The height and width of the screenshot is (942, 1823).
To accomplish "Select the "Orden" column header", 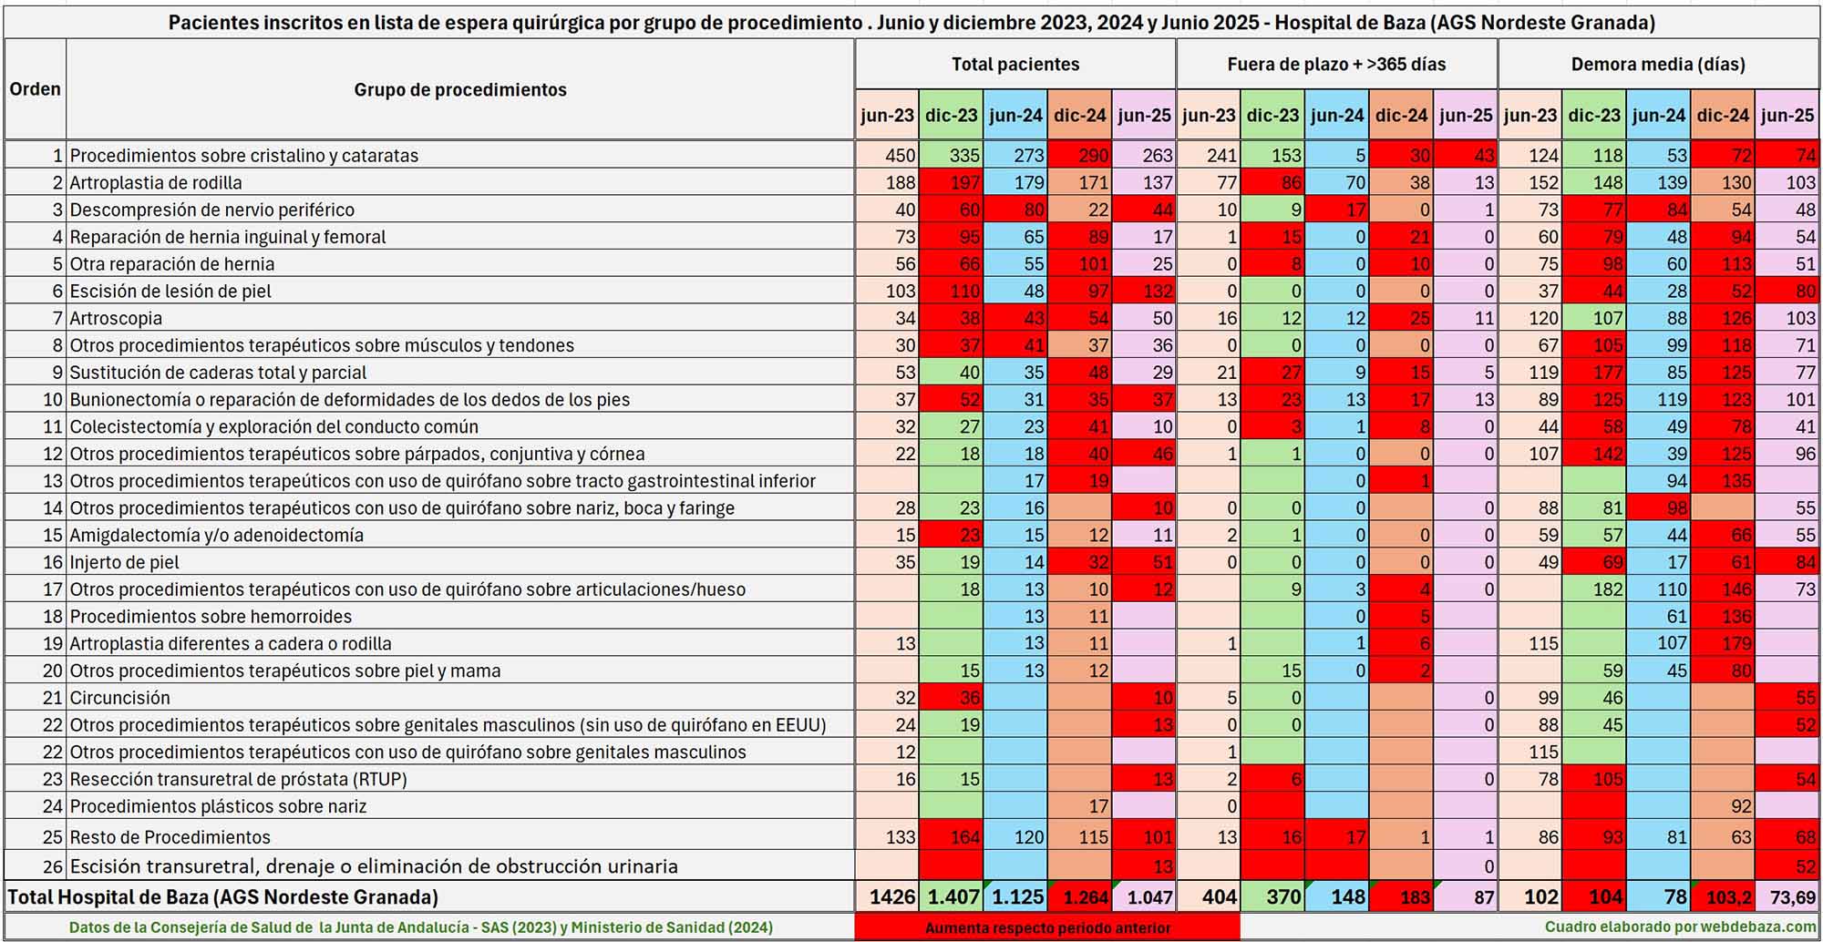I will (x=35, y=89).
